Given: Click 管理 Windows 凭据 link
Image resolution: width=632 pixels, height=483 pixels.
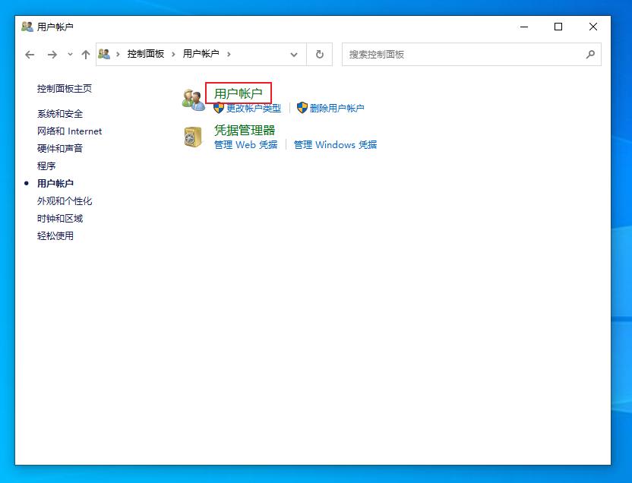Looking at the screenshot, I should (x=335, y=144).
